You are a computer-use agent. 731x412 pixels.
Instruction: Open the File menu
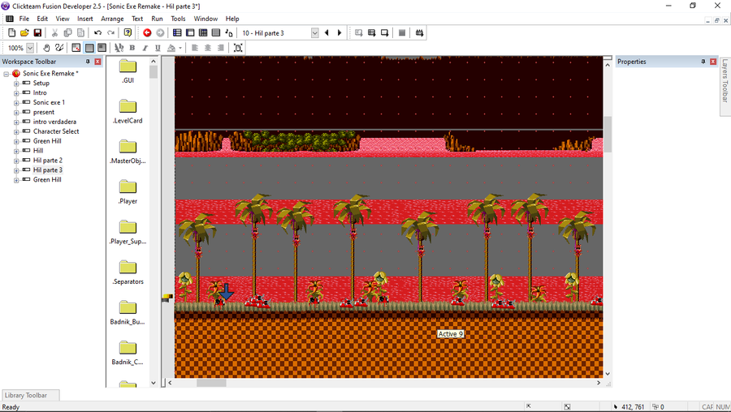coord(24,19)
